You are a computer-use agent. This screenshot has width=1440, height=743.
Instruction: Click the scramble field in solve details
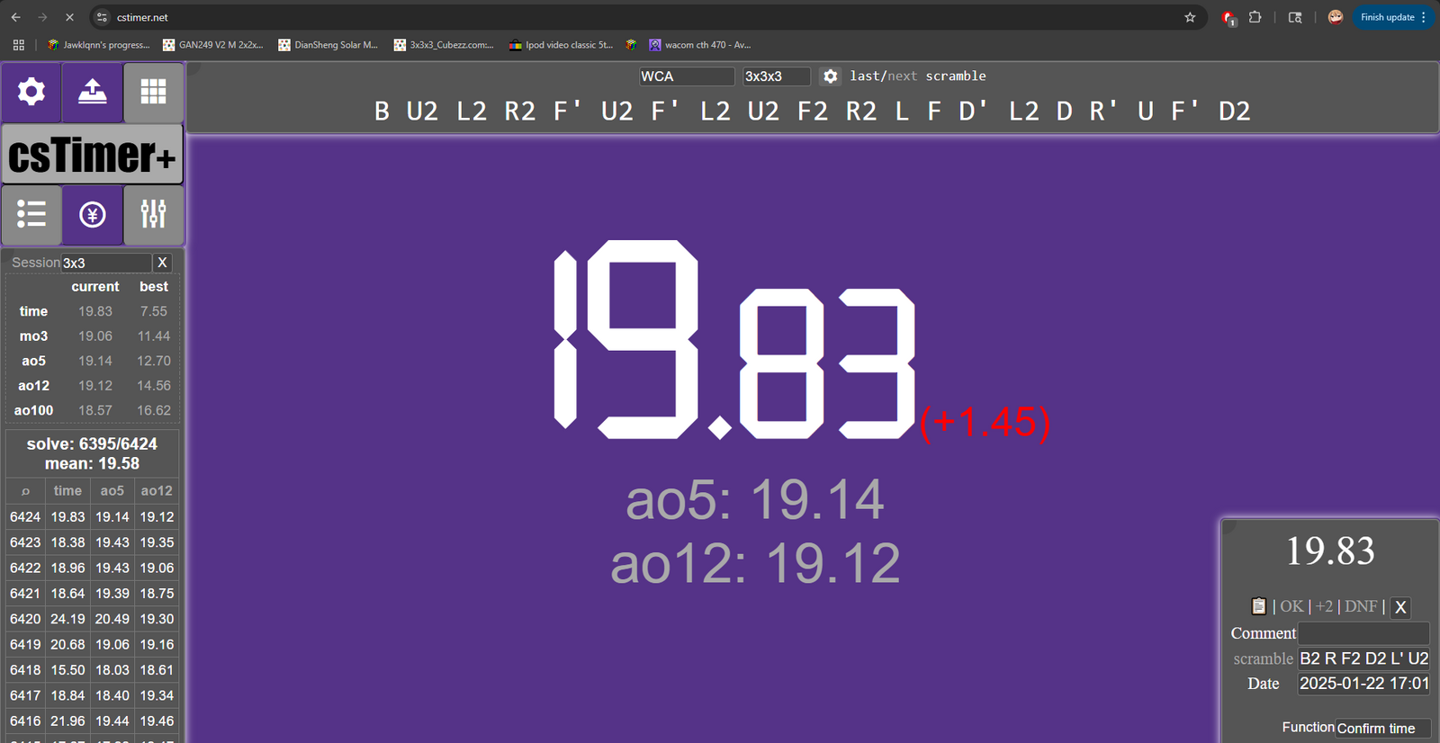(x=1363, y=658)
